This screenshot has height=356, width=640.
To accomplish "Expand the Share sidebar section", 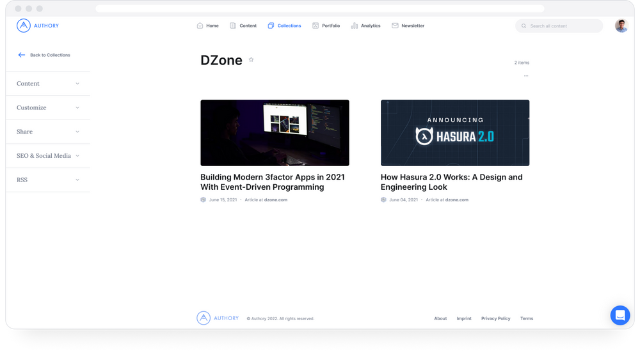I will point(48,132).
